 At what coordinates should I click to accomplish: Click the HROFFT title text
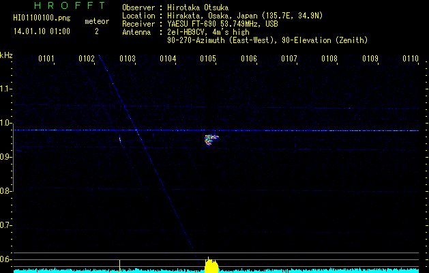70,5
